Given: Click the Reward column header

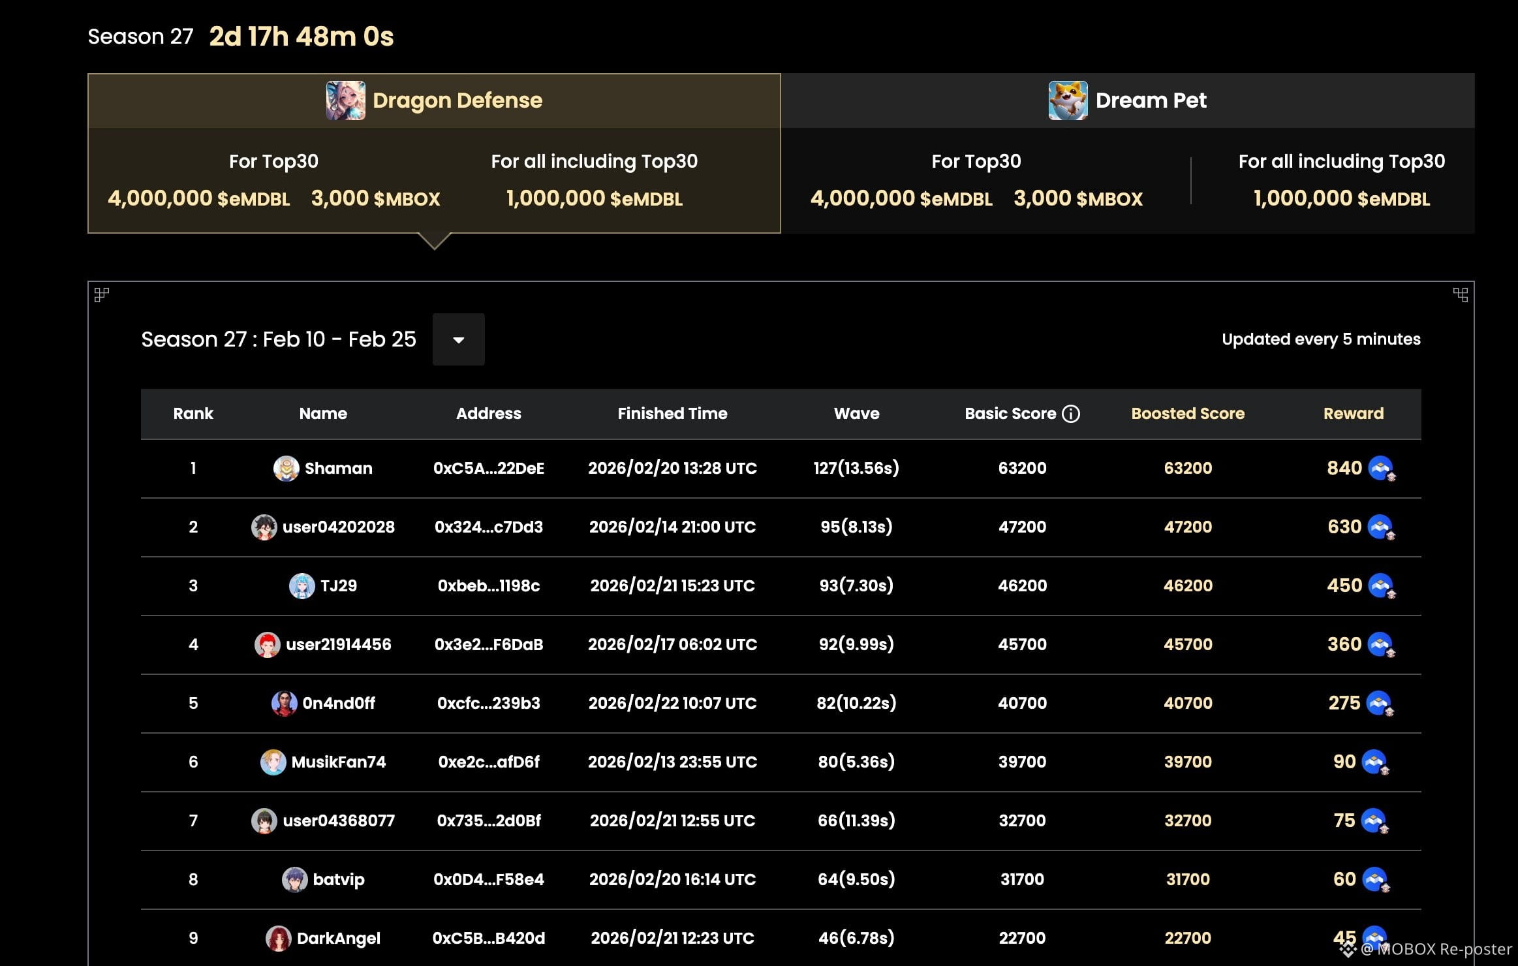Looking at the screenshot, I should coord(1354,413).
